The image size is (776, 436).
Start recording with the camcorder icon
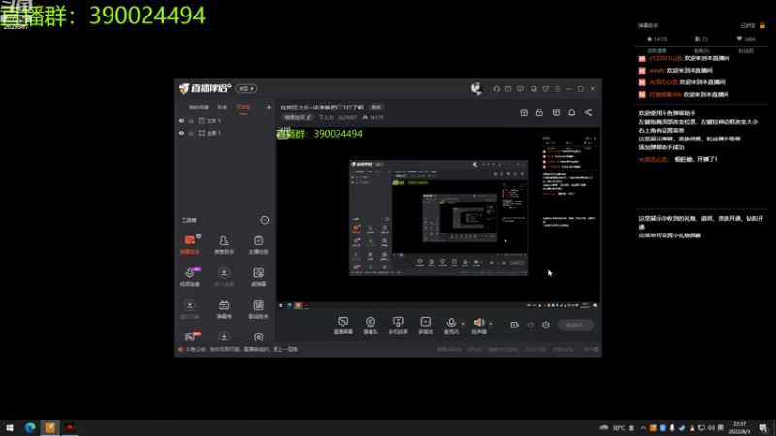515,325
